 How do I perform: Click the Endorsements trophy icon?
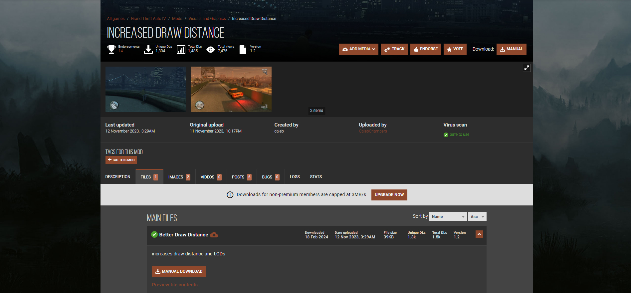(x=111, y=49)
